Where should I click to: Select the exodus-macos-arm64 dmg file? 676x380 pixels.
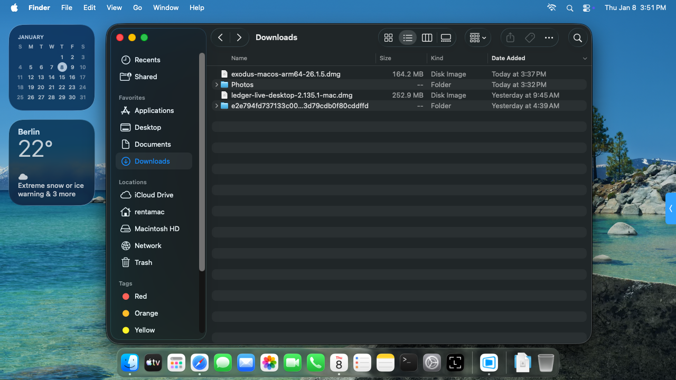click(x=286, y=74)
